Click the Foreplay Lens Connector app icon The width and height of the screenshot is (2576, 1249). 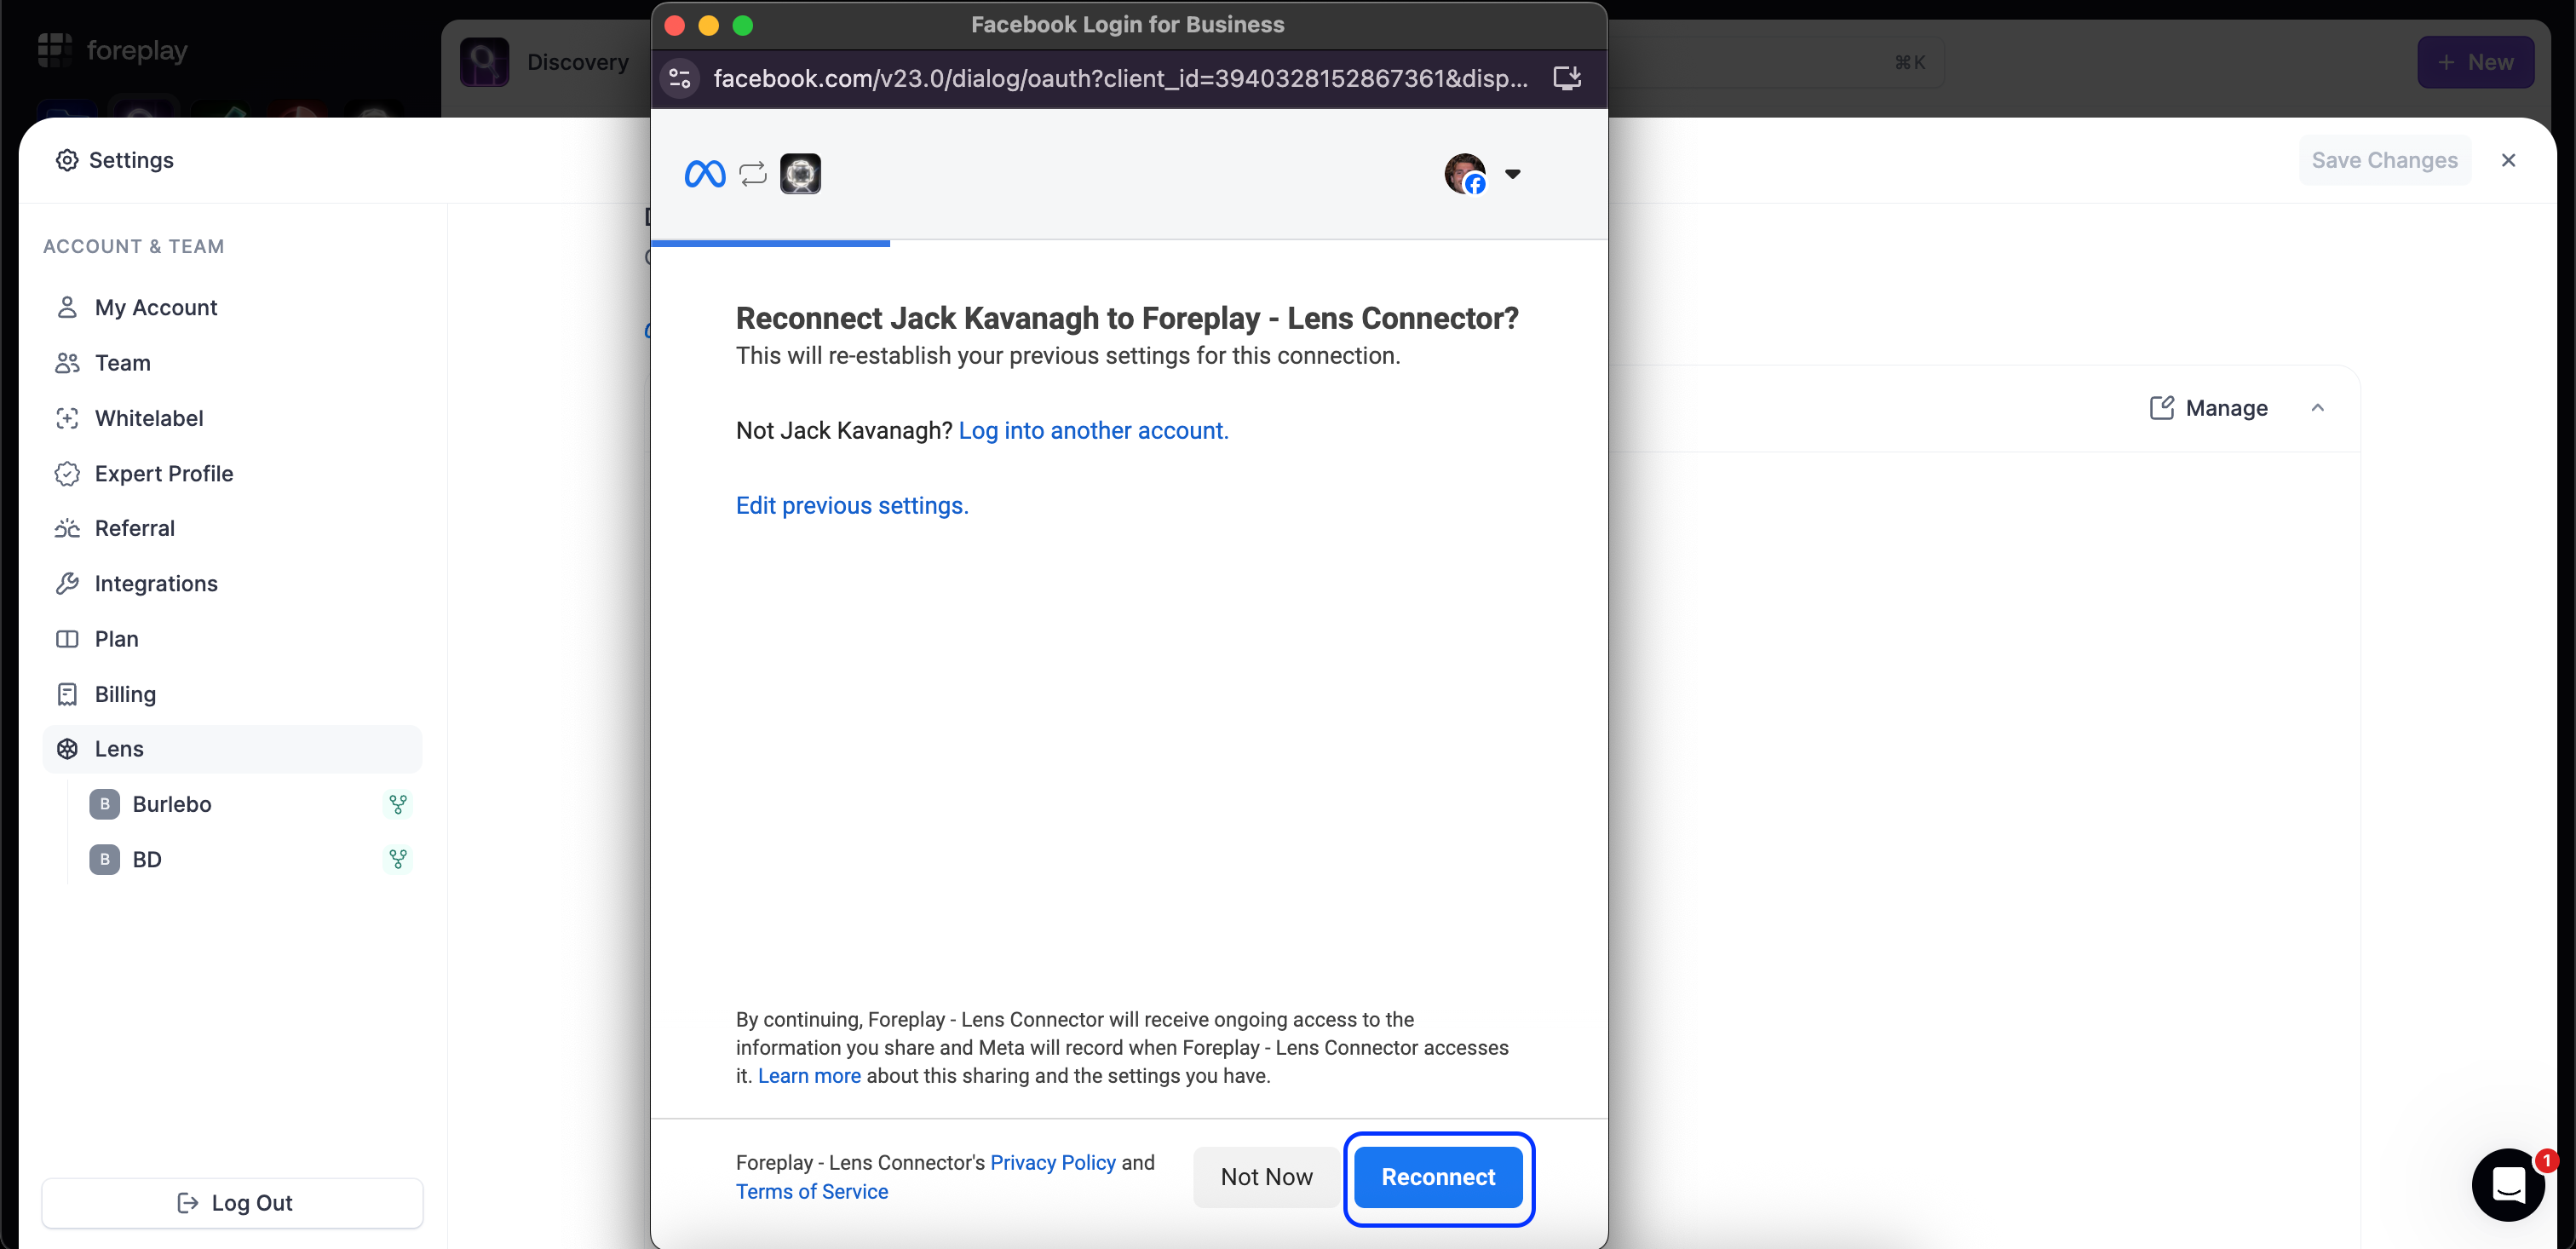(800, 174)
